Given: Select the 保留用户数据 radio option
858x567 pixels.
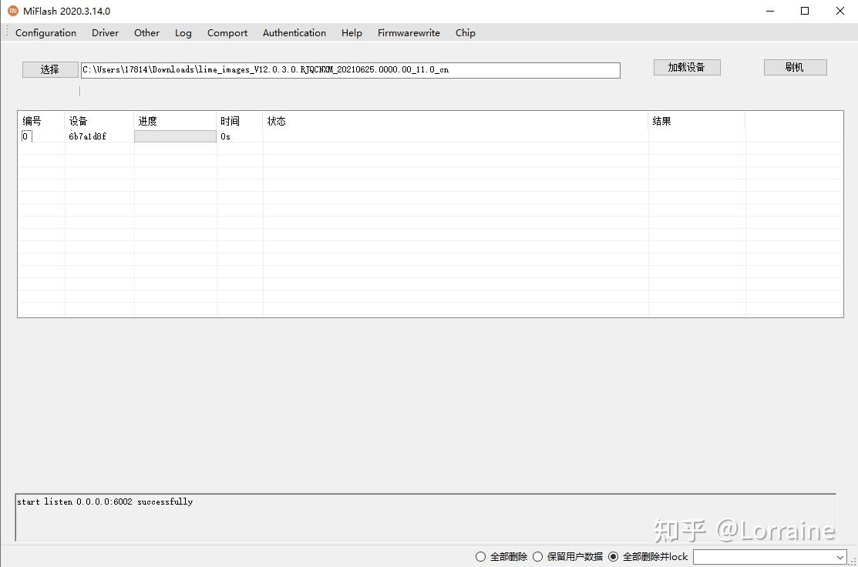Looking at the screenshot, I should point(538,557).
